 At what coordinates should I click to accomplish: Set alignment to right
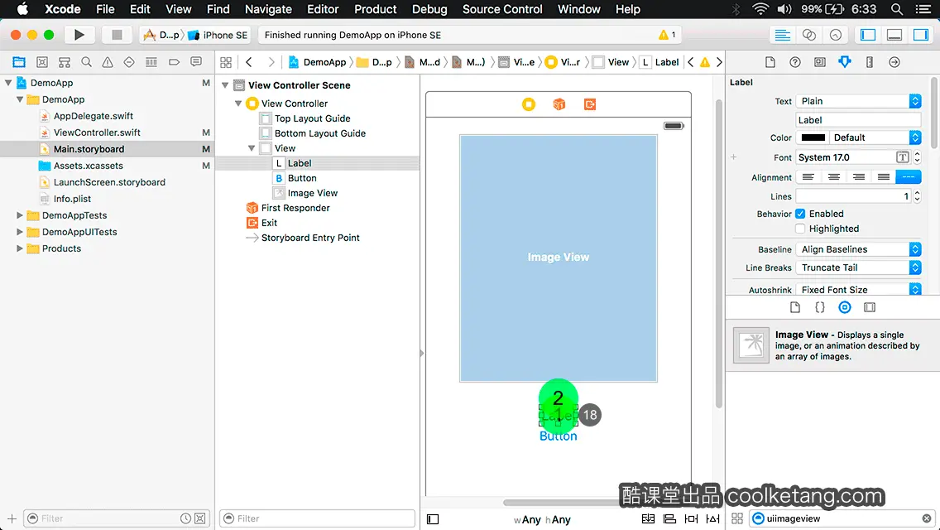(858, 177)
